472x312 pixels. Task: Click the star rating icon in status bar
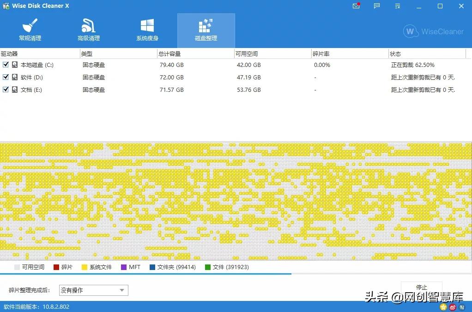(x=442, y=307)
